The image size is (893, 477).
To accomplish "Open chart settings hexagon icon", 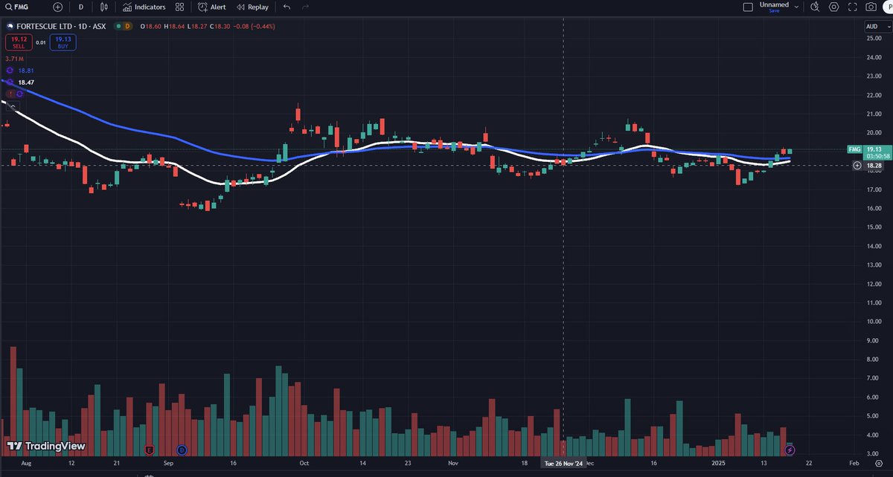I will [833, 7].
